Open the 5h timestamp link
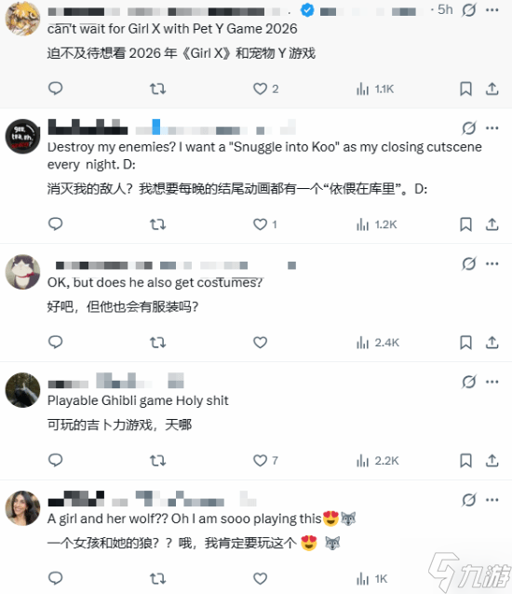 (x=445, y=9)
